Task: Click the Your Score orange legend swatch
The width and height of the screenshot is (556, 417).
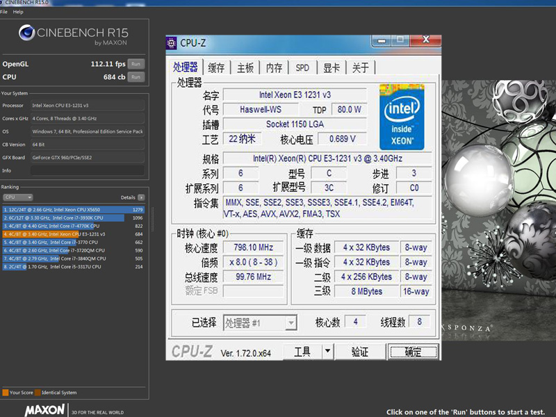Action: click(x=6, y=393)
